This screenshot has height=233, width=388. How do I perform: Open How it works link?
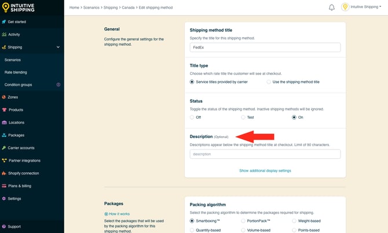119,214
